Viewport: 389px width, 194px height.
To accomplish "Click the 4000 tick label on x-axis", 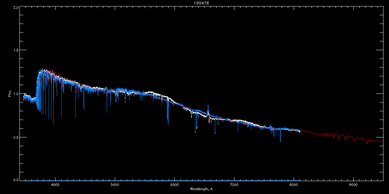I will [55, 185].
